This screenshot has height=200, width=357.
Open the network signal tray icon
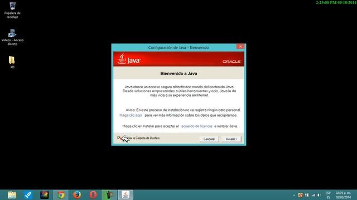313,195
